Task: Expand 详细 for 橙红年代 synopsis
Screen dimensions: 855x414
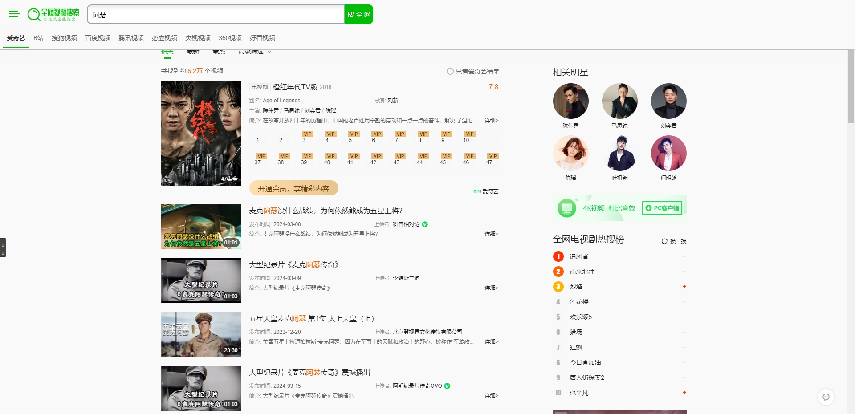Action: click(491, 121)
